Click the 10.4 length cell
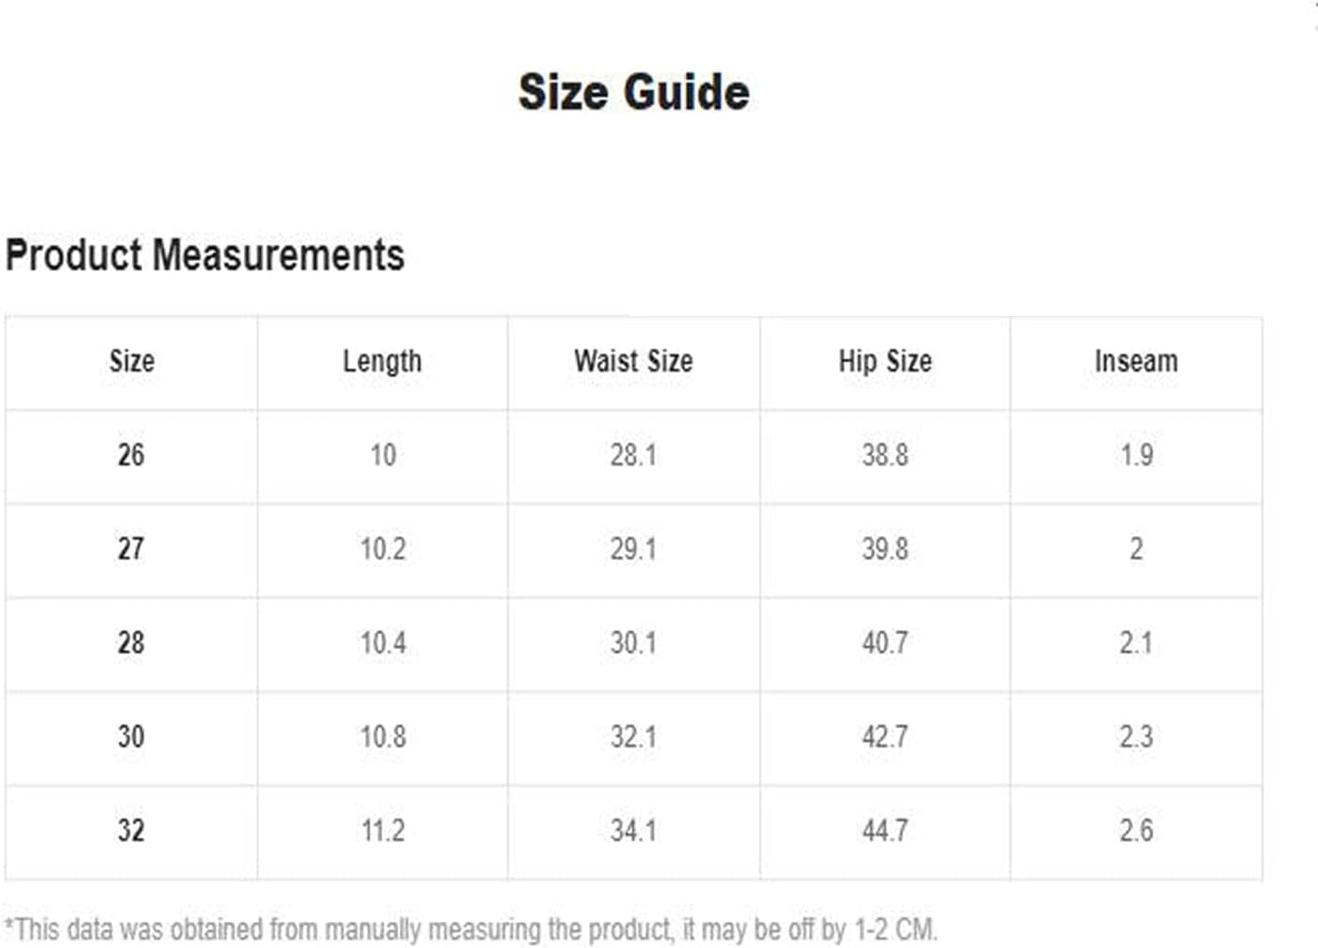The height and width of the screenshot is (948, 1318). coord(383,642)
